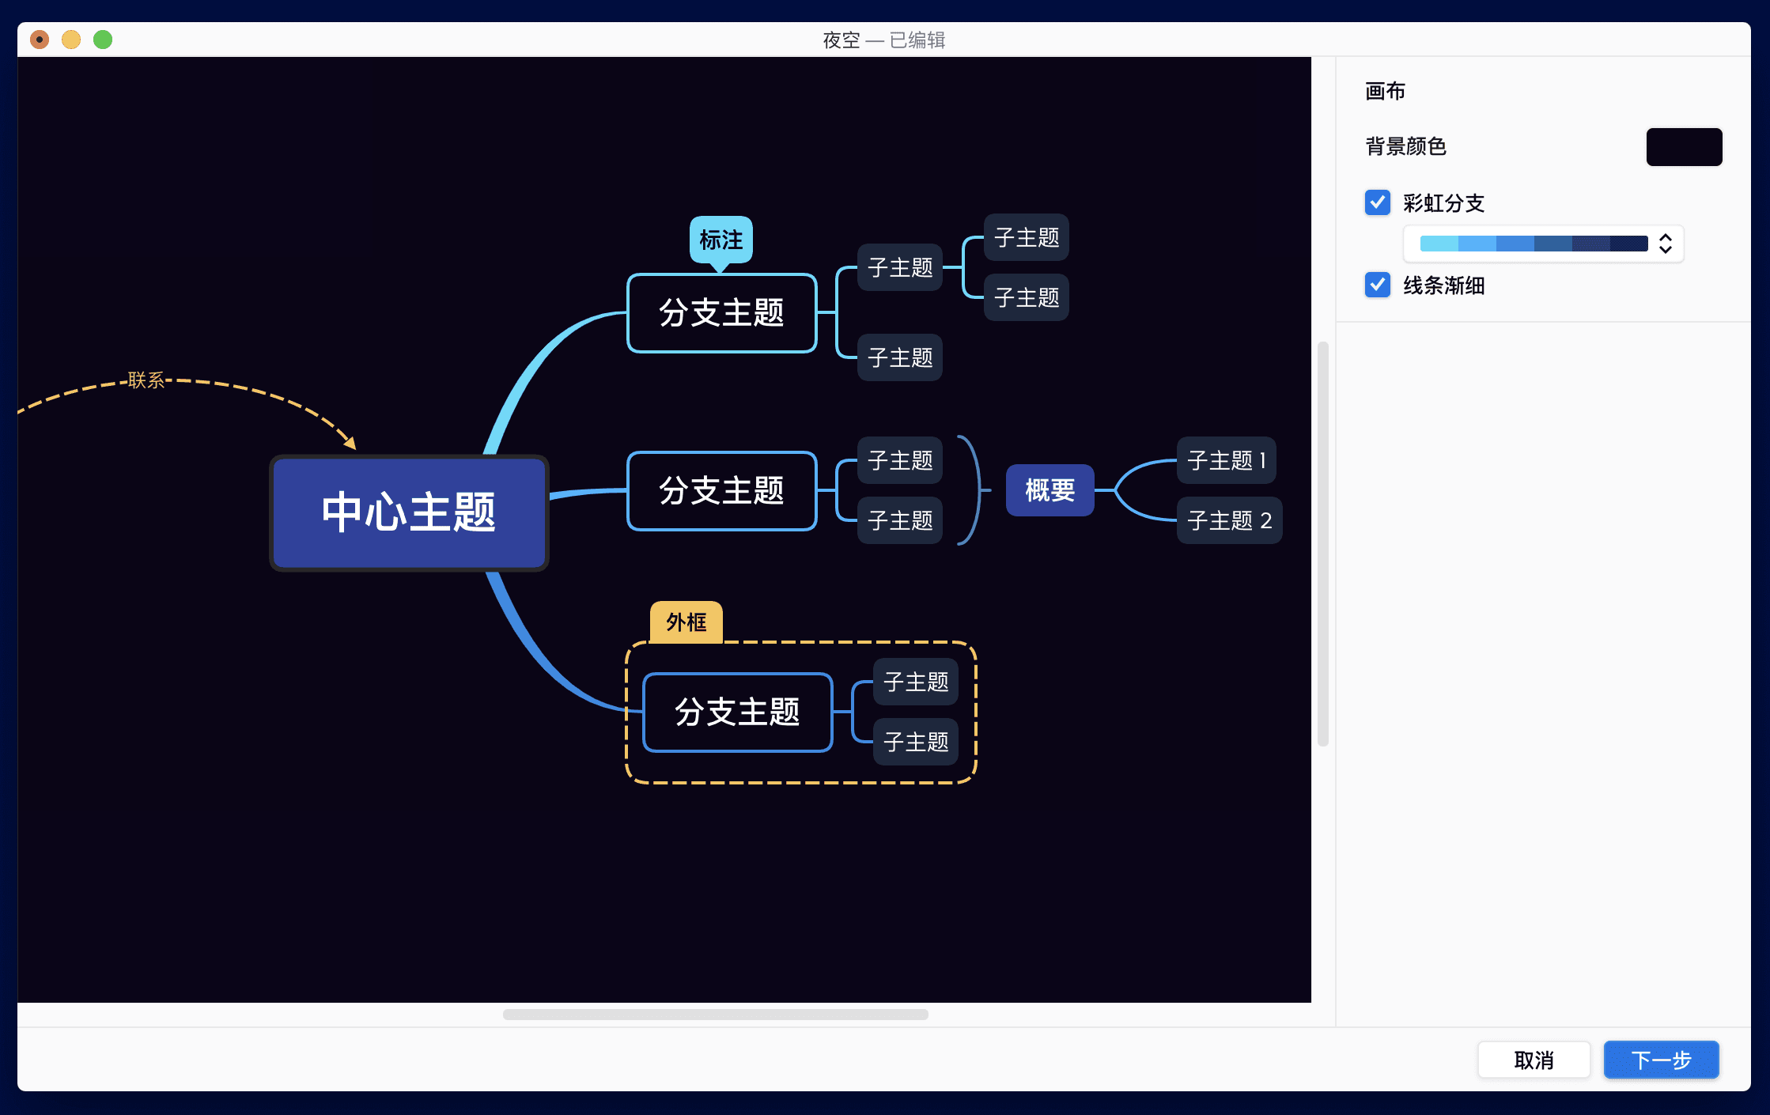This screenshot has height=1115, width=1770.
Task: Click the horizontal scrollbar below the canvas
Action: [x=715, y=1015]
